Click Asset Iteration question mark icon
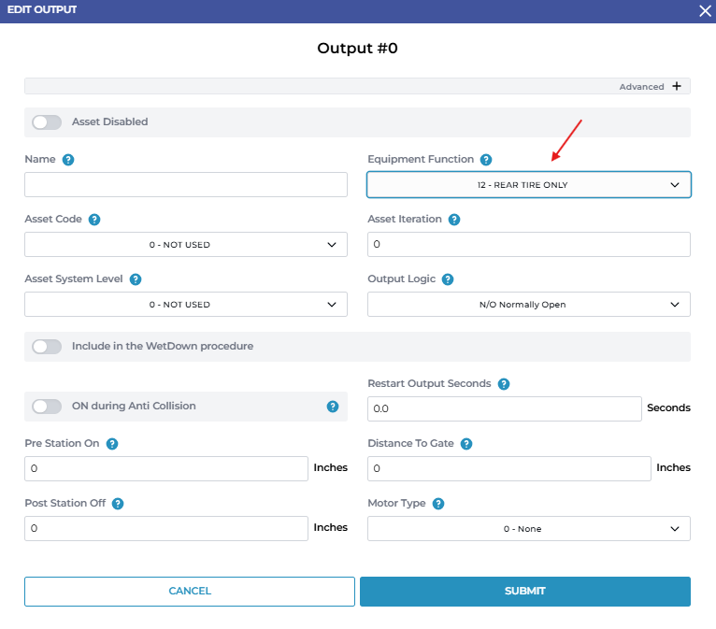 coord(454,220)
